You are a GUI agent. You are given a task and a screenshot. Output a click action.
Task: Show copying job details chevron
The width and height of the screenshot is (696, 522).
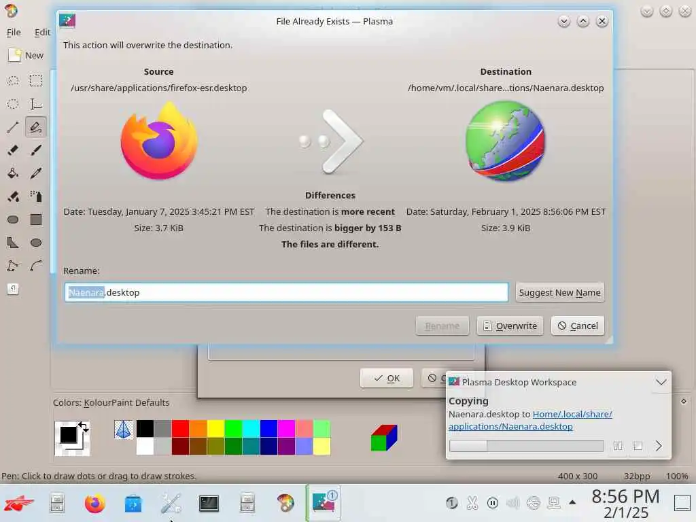659,446
